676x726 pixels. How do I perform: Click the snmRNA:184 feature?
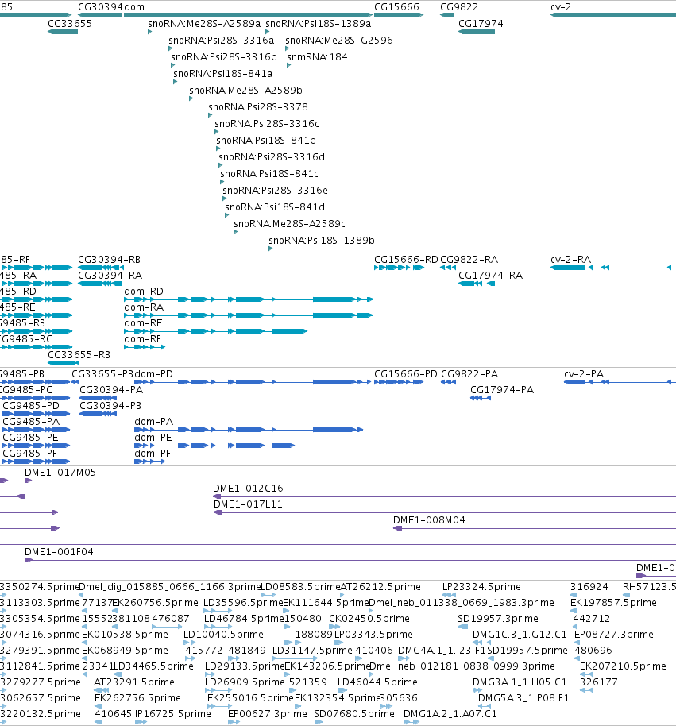289,65
